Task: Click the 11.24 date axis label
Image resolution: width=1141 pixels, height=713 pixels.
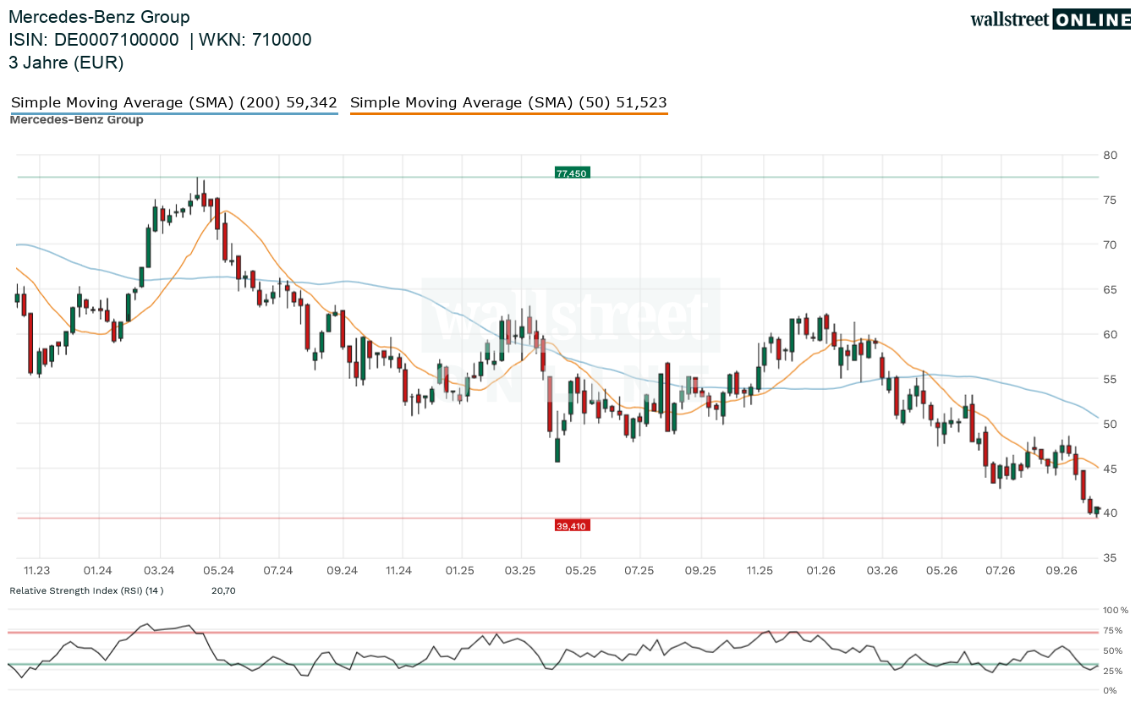Action: [398, 571]
